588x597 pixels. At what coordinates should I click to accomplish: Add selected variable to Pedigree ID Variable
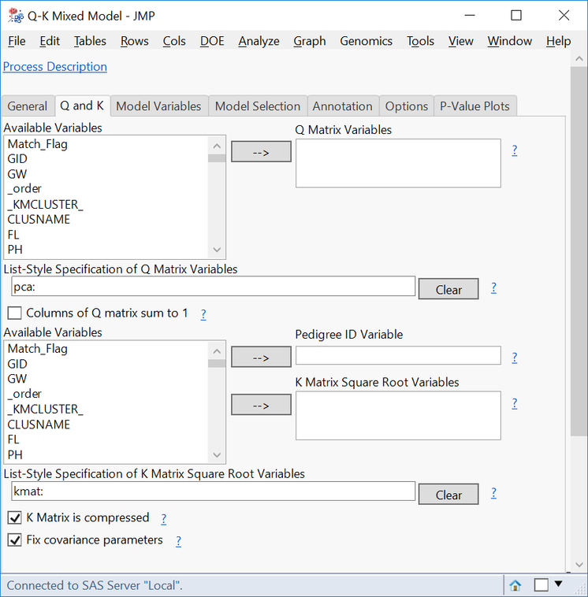coord(261,358)
